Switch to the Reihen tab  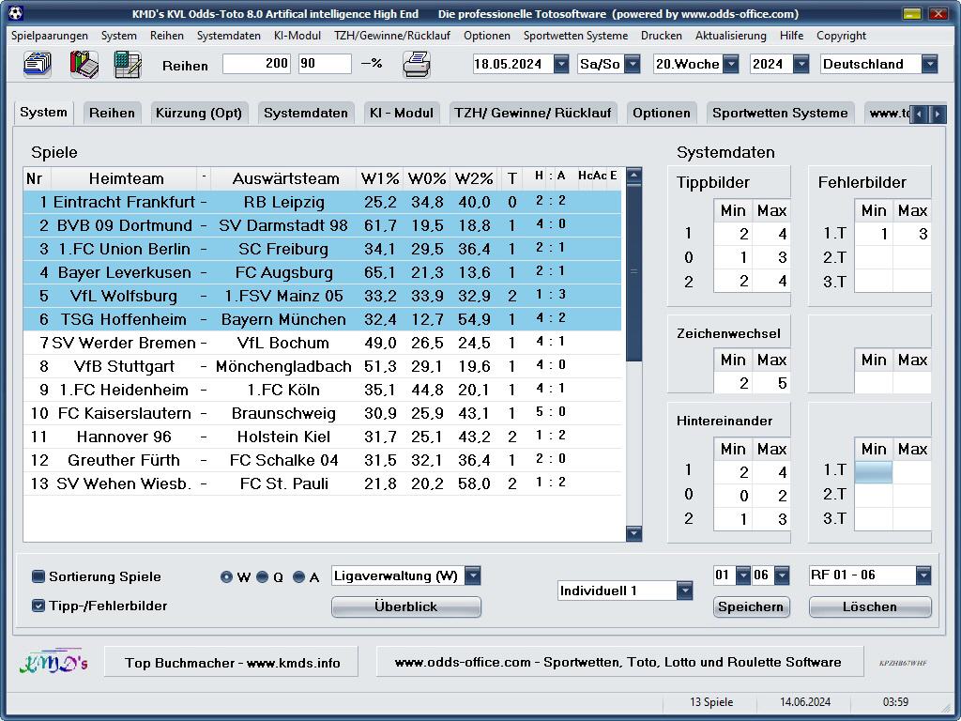coord(112,113)
